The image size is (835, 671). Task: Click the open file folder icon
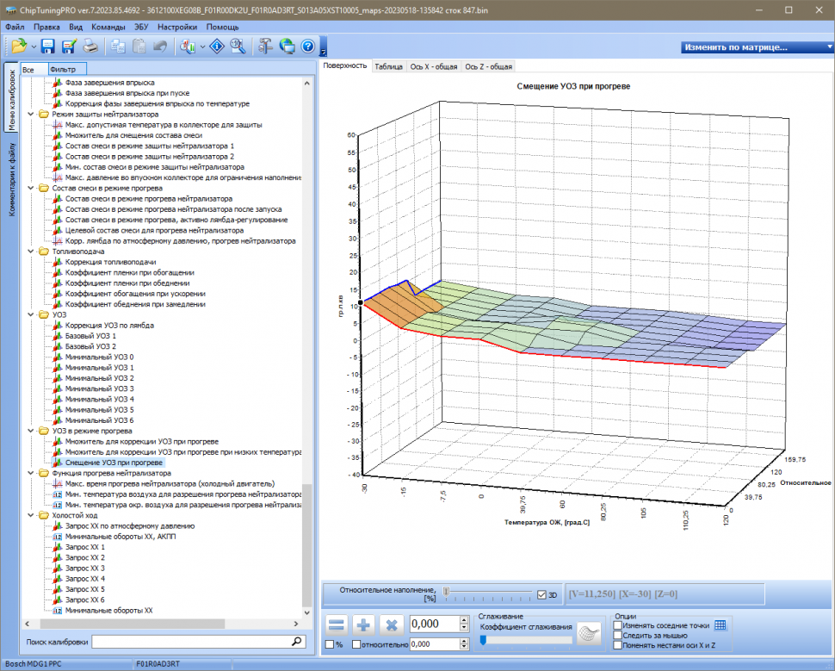18,47
